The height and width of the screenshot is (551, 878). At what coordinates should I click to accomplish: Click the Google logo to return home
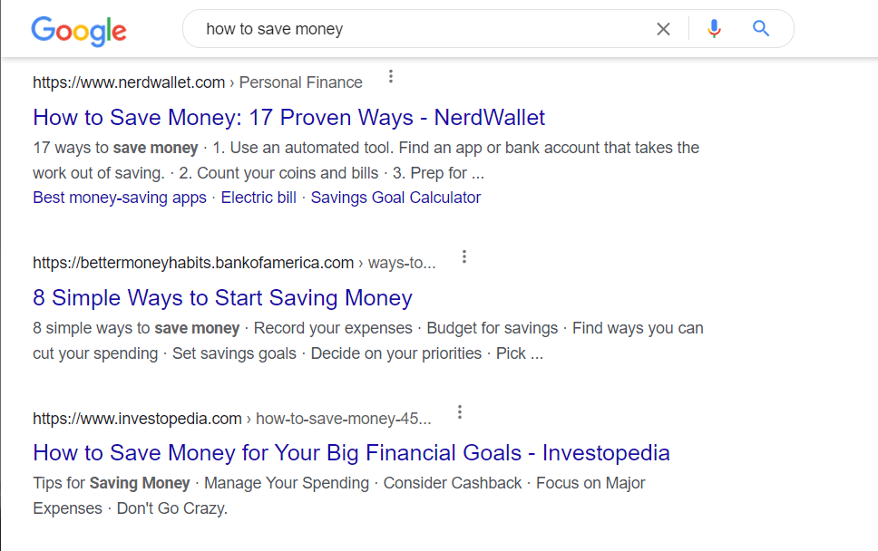click(x=78, y=32)
